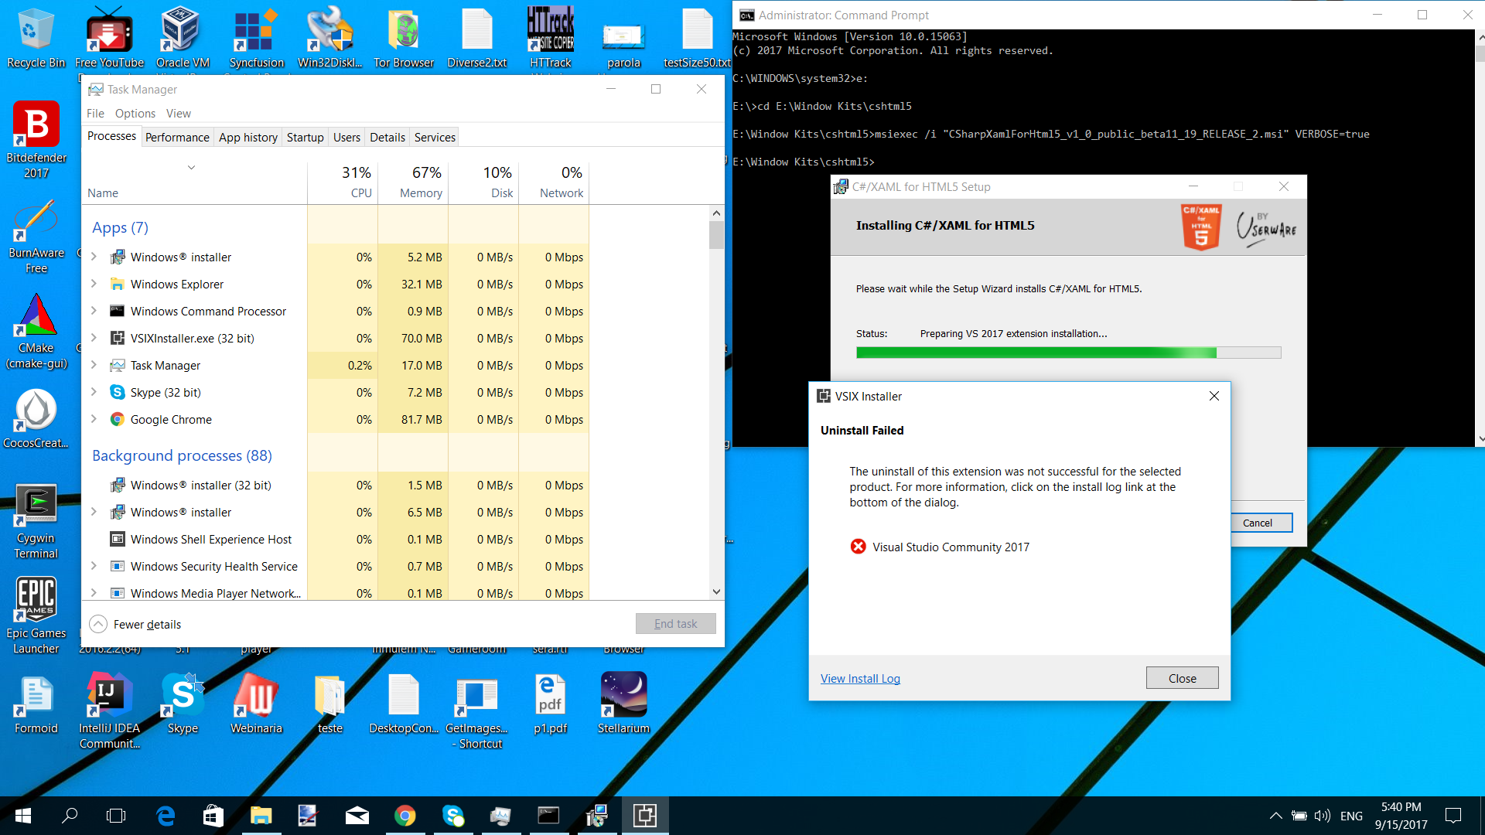Expand Windows Command Processor row

point(94,311)
